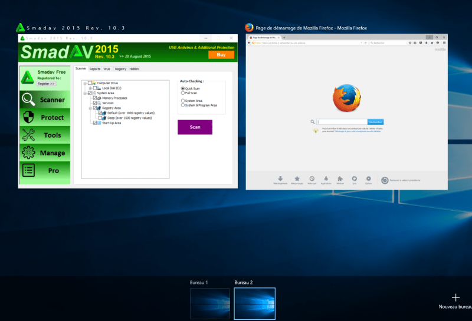Toggle the Registry Area checkbox
The height and width of the screenshot is (321, 472).
click(x=95, y=108)
